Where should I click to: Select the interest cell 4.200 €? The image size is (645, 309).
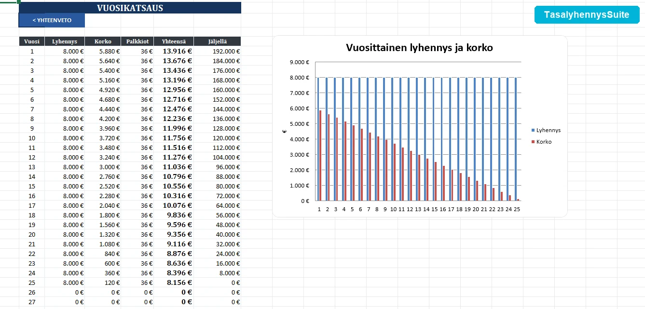(103, 119)
